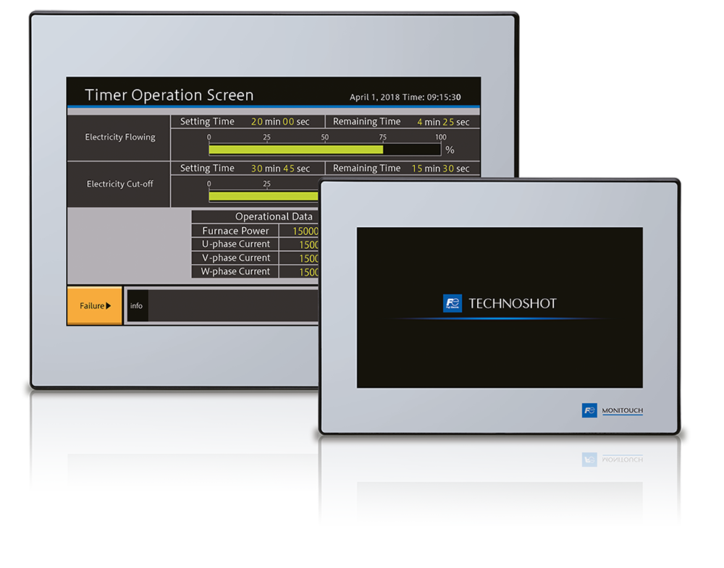The image size is (724, 568).
Task: Click the Electricity Flowing progress bar
Action: (324, 150)
